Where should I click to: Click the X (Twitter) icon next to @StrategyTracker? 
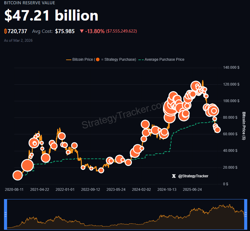174,176
